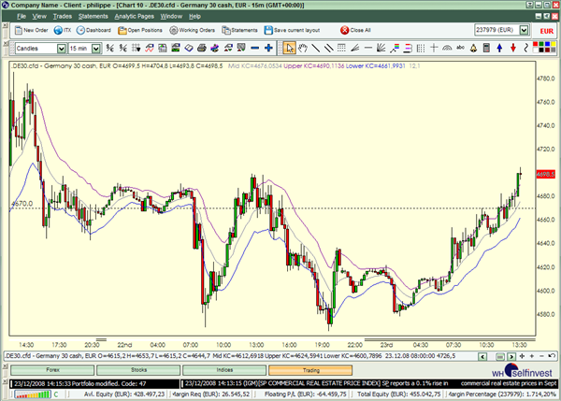This screenshot has height=401, width=561.
Task: Select the single trend line tool
Action: click(x=316, y=48)
